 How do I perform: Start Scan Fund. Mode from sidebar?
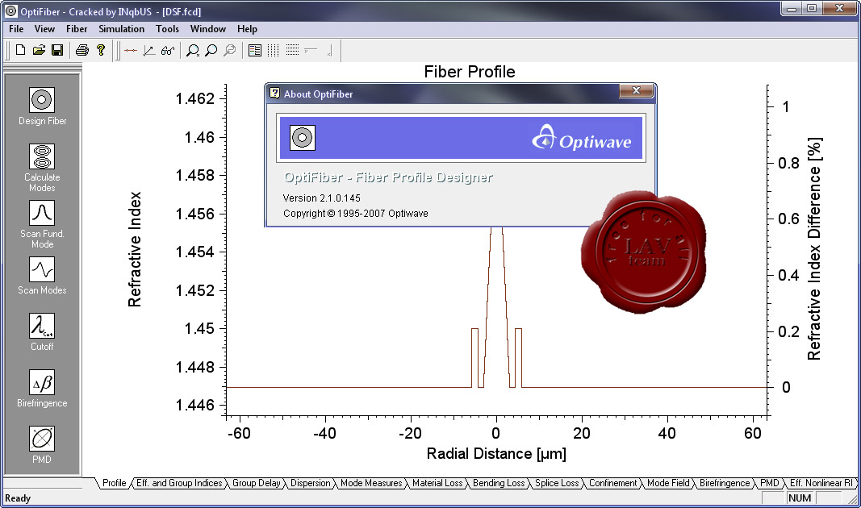pos(42,224)
